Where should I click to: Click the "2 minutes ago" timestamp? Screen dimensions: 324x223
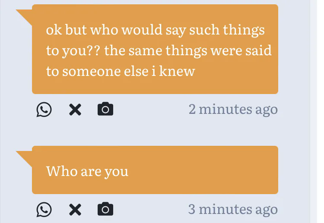(x=233, y=110)
